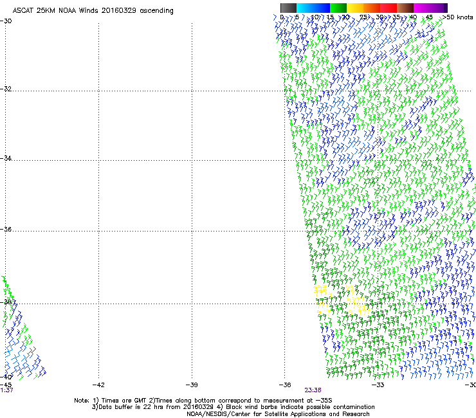Click the latitude label "-36" on the left axis
Image resolution: width=476 pixels, height=418 pixels.
pyautogui.click(x=6, y=229)
